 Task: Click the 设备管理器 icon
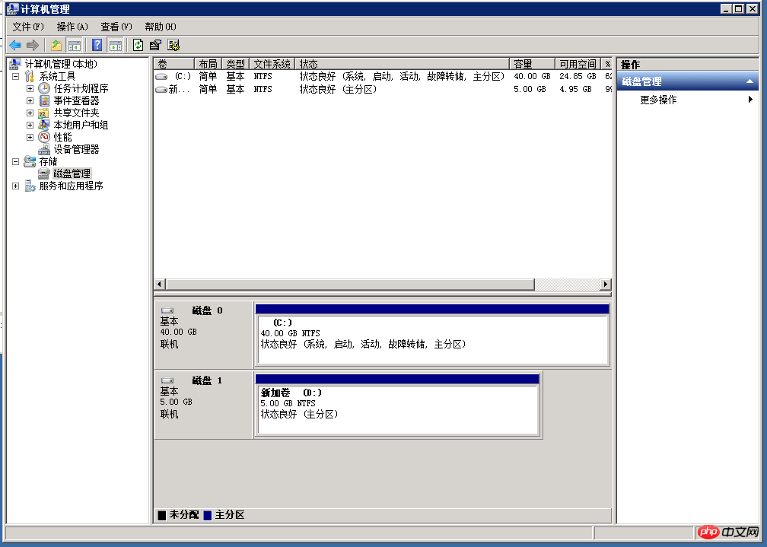pyautogui.click(x=44, y=149)
